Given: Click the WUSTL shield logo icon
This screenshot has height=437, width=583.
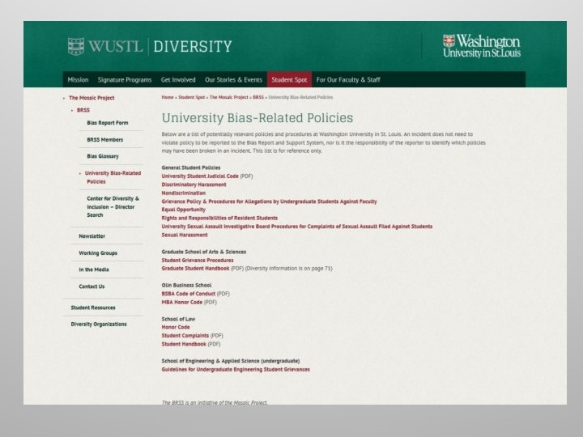Looking at the screenshot, I should pos(76,46).
